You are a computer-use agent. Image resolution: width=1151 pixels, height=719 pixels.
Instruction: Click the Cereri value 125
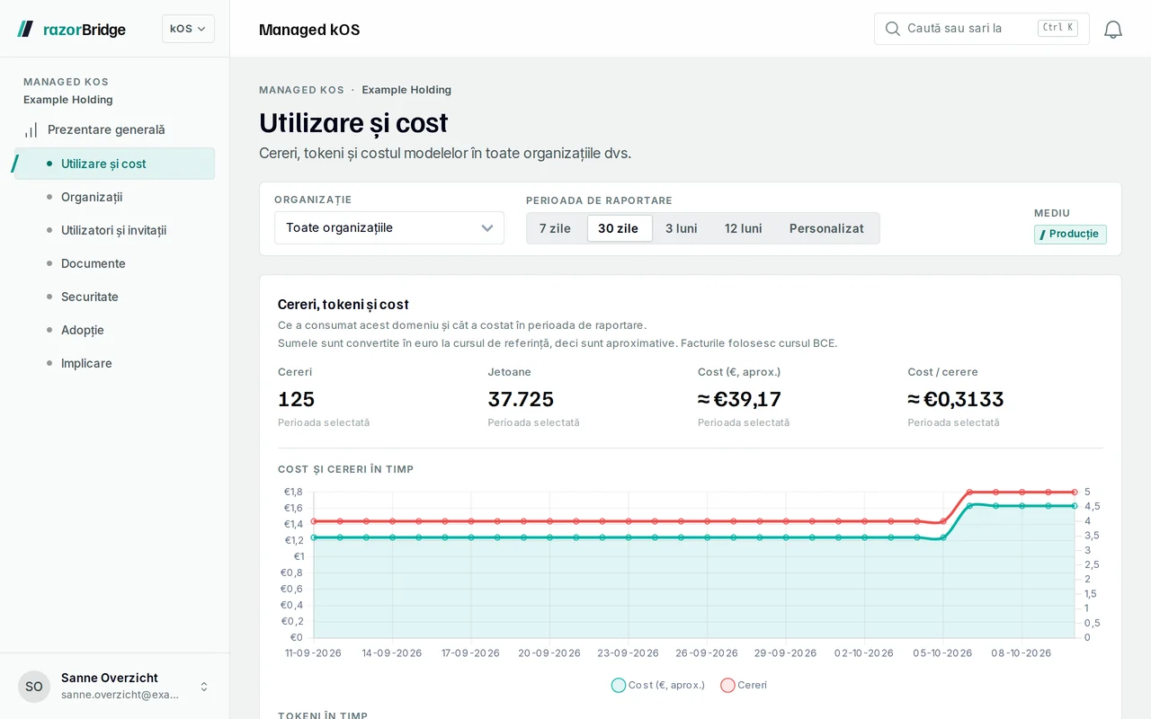[296, 399]
